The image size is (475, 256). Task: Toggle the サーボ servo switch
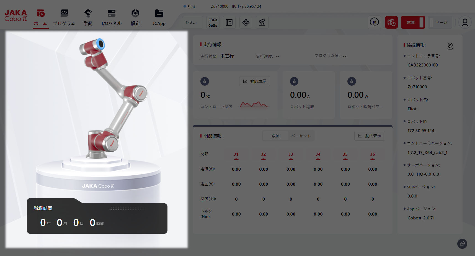coord(440,22)
